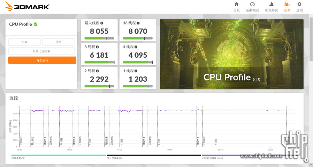
Task: Click the 1 203 single-thread score
Action: pos(138,79)
